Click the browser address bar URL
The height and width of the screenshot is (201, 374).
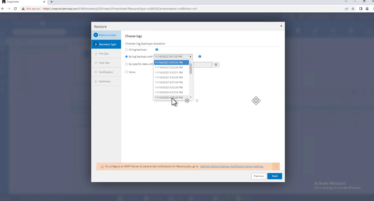120,8
